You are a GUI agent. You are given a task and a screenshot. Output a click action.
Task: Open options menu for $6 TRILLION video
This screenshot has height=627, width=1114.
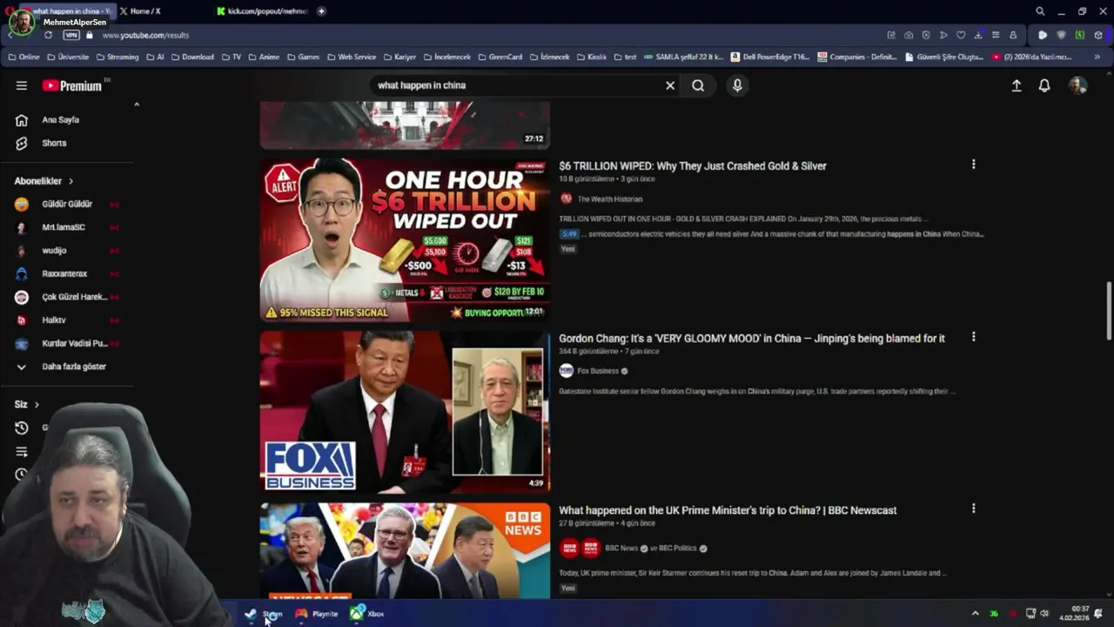tap(973, 164)
